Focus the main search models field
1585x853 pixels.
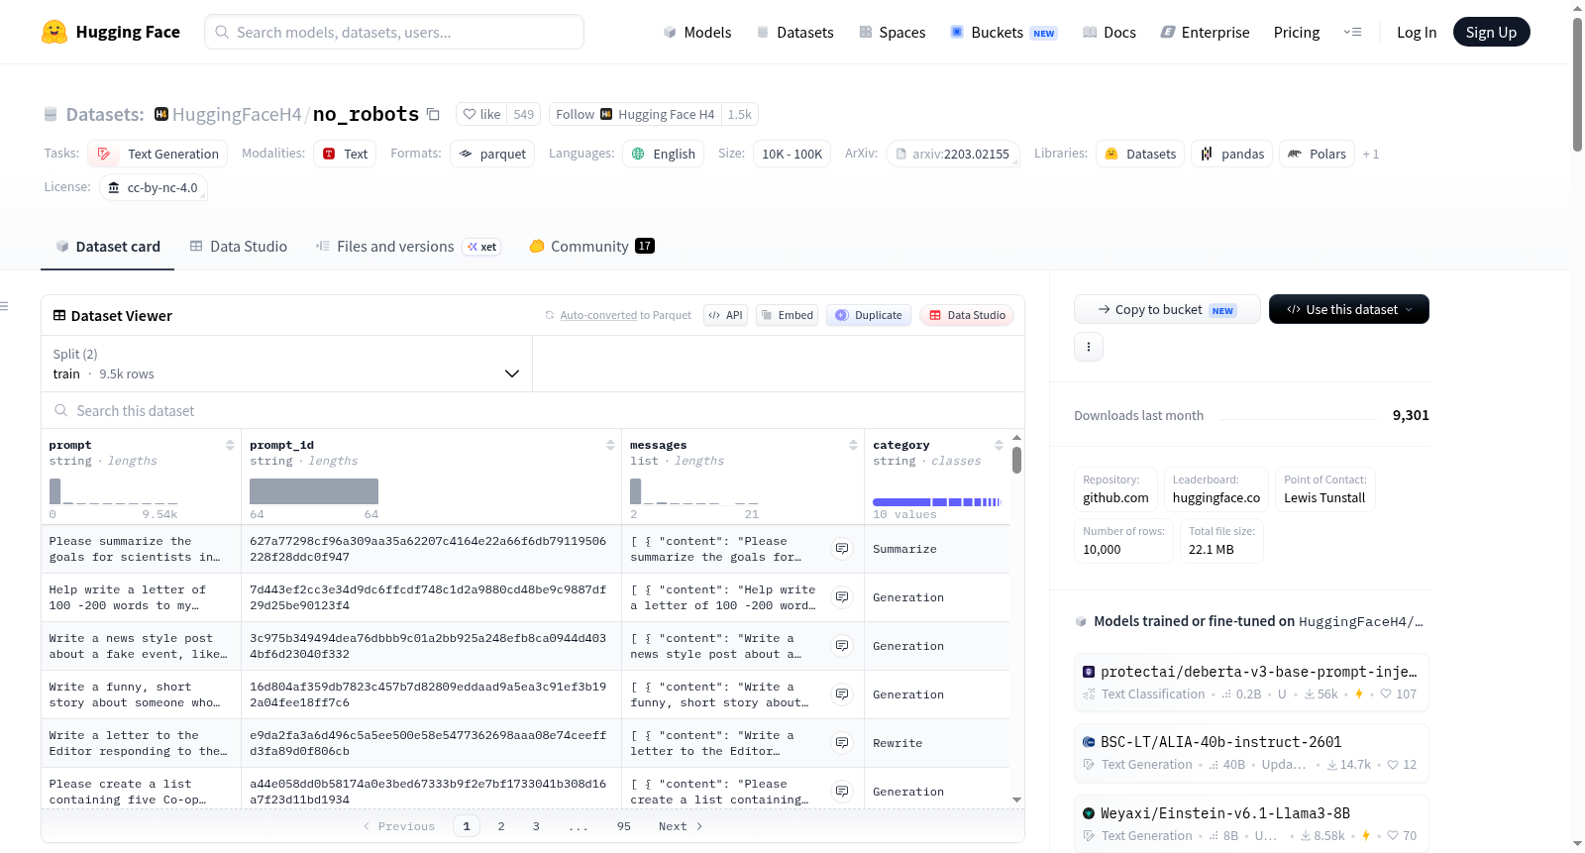pos(394,32)
